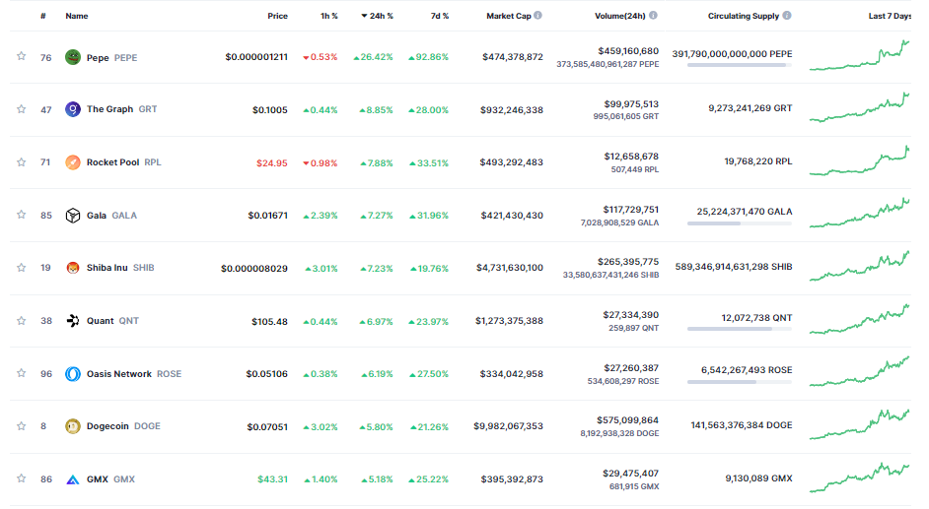Toggle GMX watchlist star
The image size is (929, 509).
[22, 477]
